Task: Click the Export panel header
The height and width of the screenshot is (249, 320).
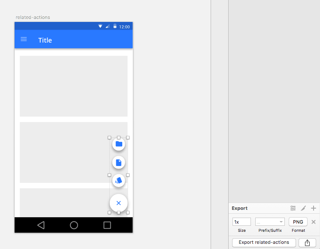Action: [240, 208]
